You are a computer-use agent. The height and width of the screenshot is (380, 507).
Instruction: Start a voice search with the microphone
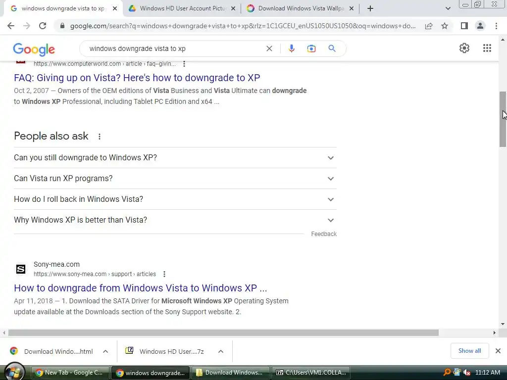click(291, 48)
